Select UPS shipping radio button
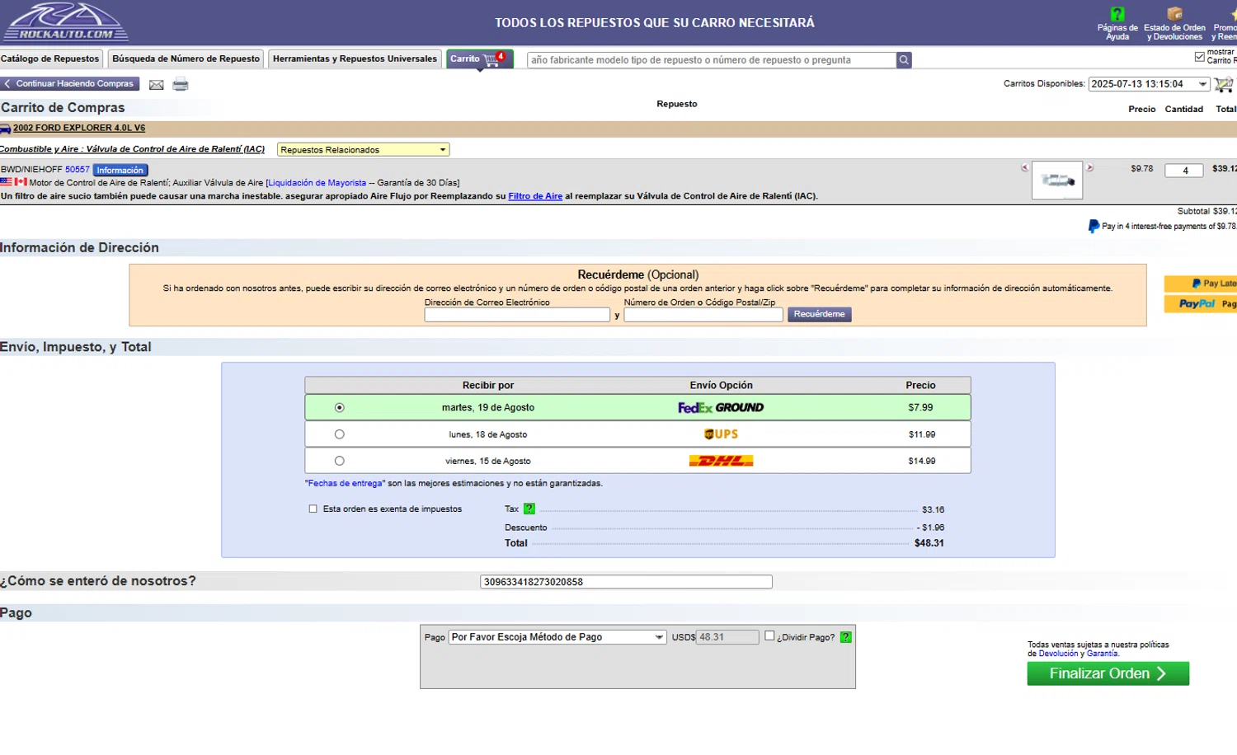 point(339,434)
